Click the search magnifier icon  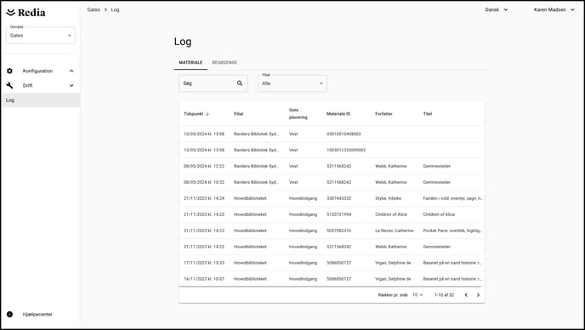click(x=240, y=83)
